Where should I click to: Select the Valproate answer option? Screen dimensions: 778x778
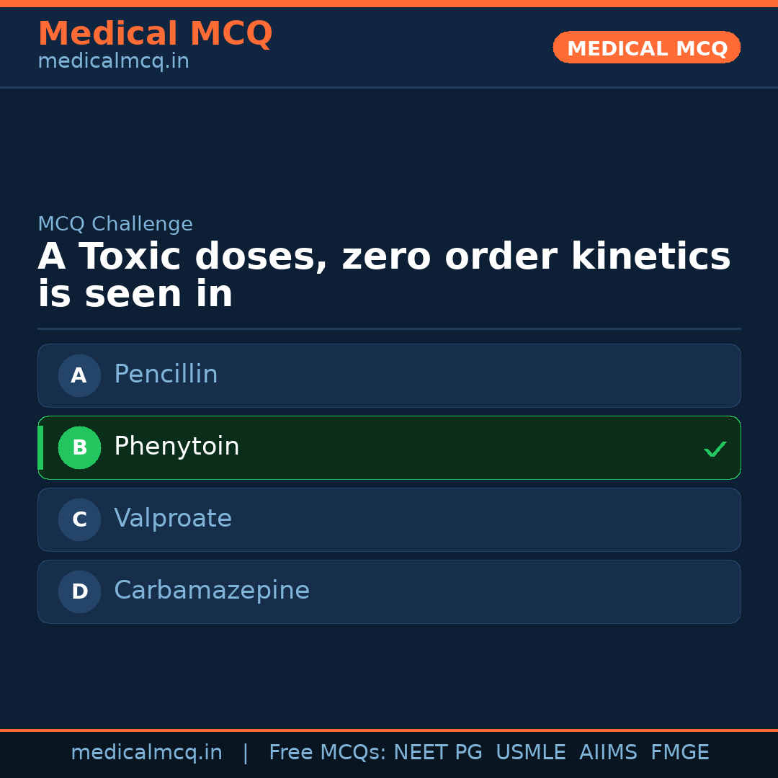[389, 519]
